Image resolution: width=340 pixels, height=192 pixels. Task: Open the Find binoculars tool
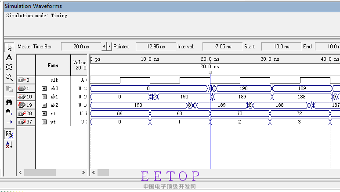coord(9,102)
